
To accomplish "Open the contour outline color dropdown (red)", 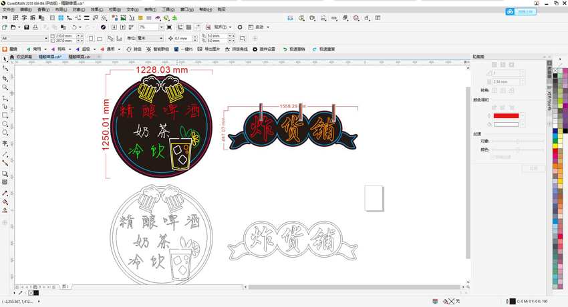I will coord(523,115).
